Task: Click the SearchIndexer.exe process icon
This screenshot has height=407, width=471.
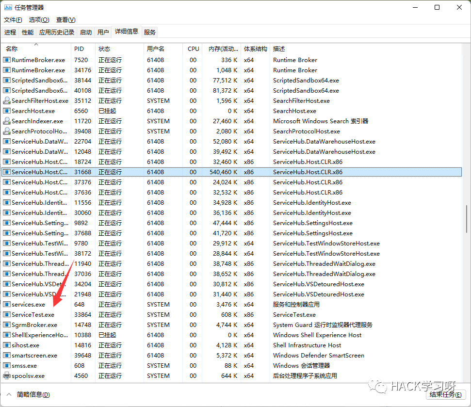Action: 7,121
